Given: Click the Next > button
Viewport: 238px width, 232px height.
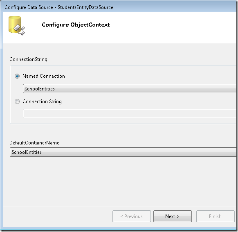Looking at the screenshot, I should click(173, 216).
